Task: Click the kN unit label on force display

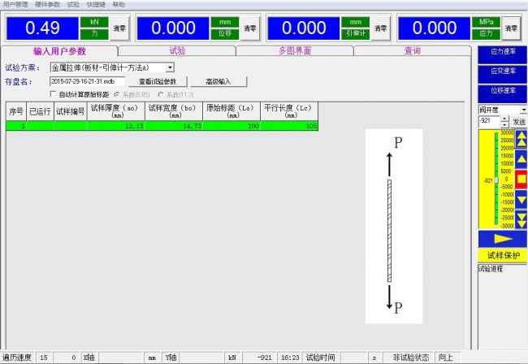Action: point(94,22)
